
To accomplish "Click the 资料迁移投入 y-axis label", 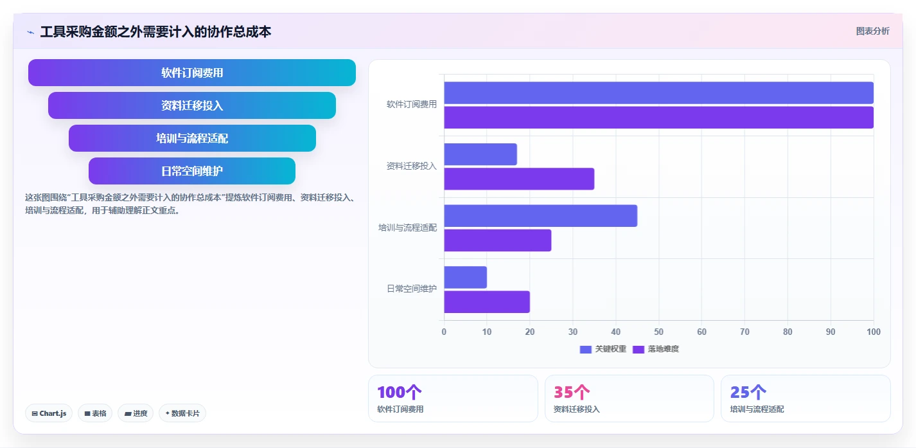I will tap(412, 166).
